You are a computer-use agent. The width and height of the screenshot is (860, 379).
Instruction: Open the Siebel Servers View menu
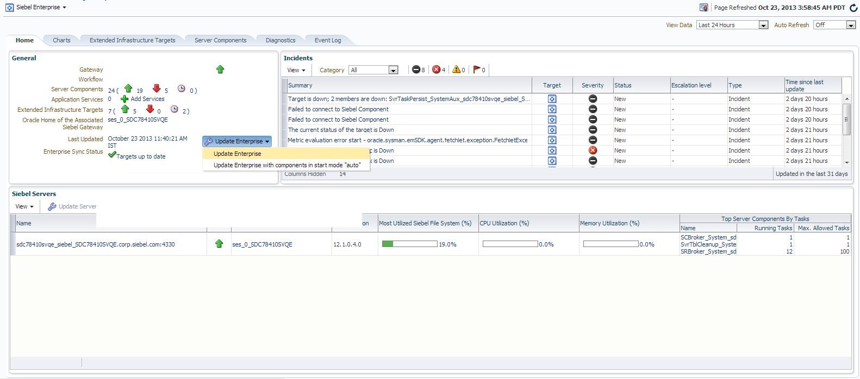(24, 206)
